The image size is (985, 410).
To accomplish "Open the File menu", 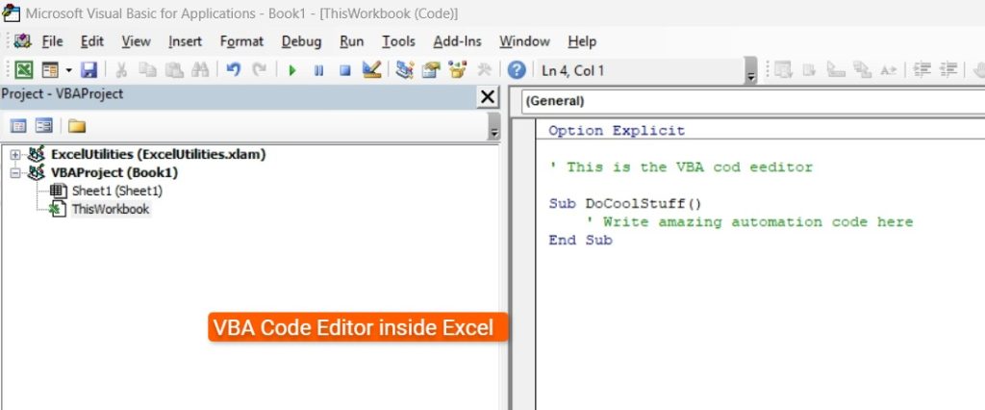I will (x=52, y=41).
